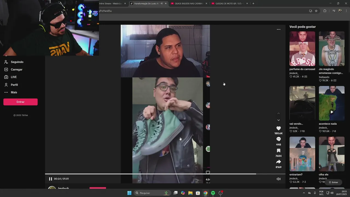The image size is (350, 197).
Task: Open Copilot from the taskbar
Action: 183,193
